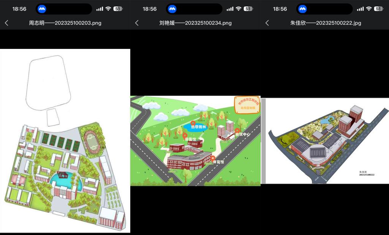This screenshot has width=389, height=235.
Task: Tap the 刘艳媛——202325100234.png file title
Action: click(195, 23)
